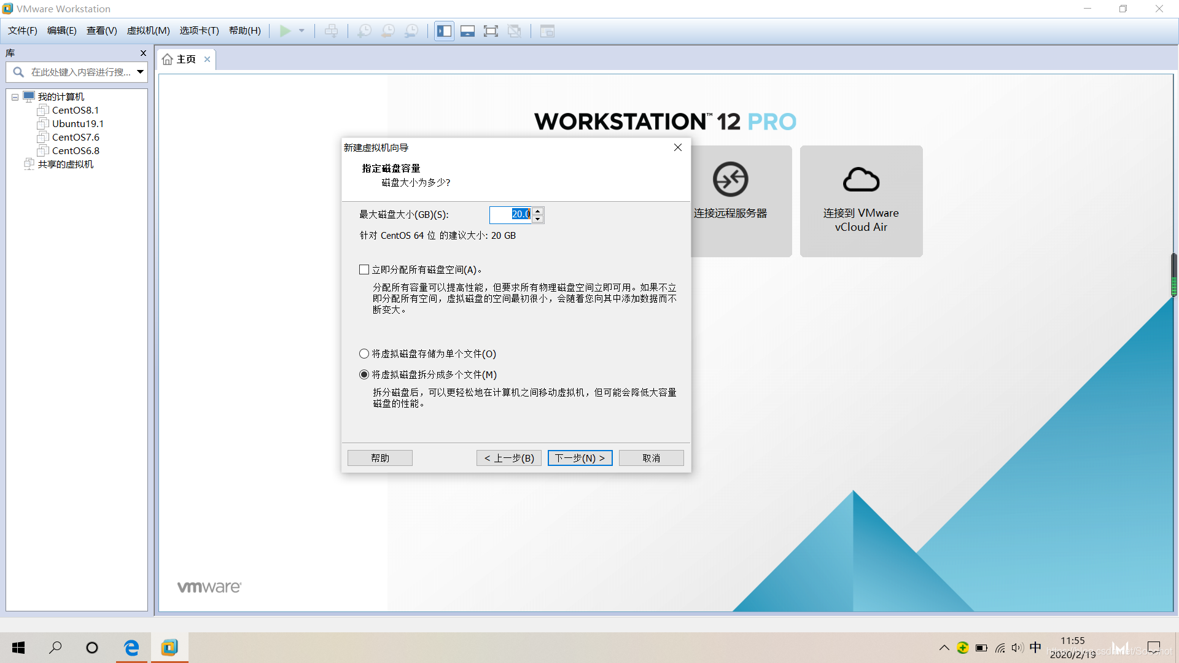The image size is (1179, 663).
Task: Click the 连接远程服务器 label
Action: coord(730,213)
